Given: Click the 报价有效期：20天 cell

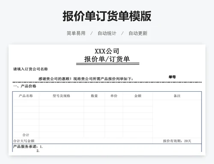Looking at the screenshot, I should [177, 141].
